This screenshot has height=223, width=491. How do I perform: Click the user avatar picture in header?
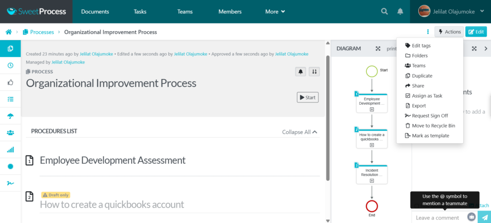(x=424, y=11)
